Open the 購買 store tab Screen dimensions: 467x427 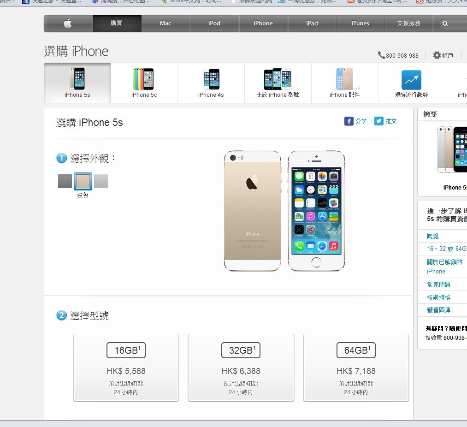tap(117, 23)
